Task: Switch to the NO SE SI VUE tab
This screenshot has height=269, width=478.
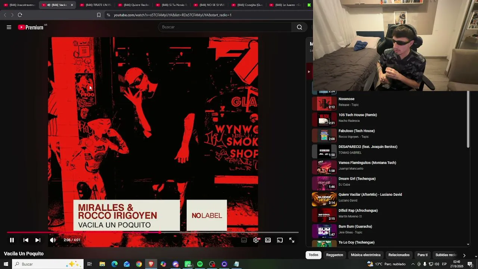Action: click(209, 5)
